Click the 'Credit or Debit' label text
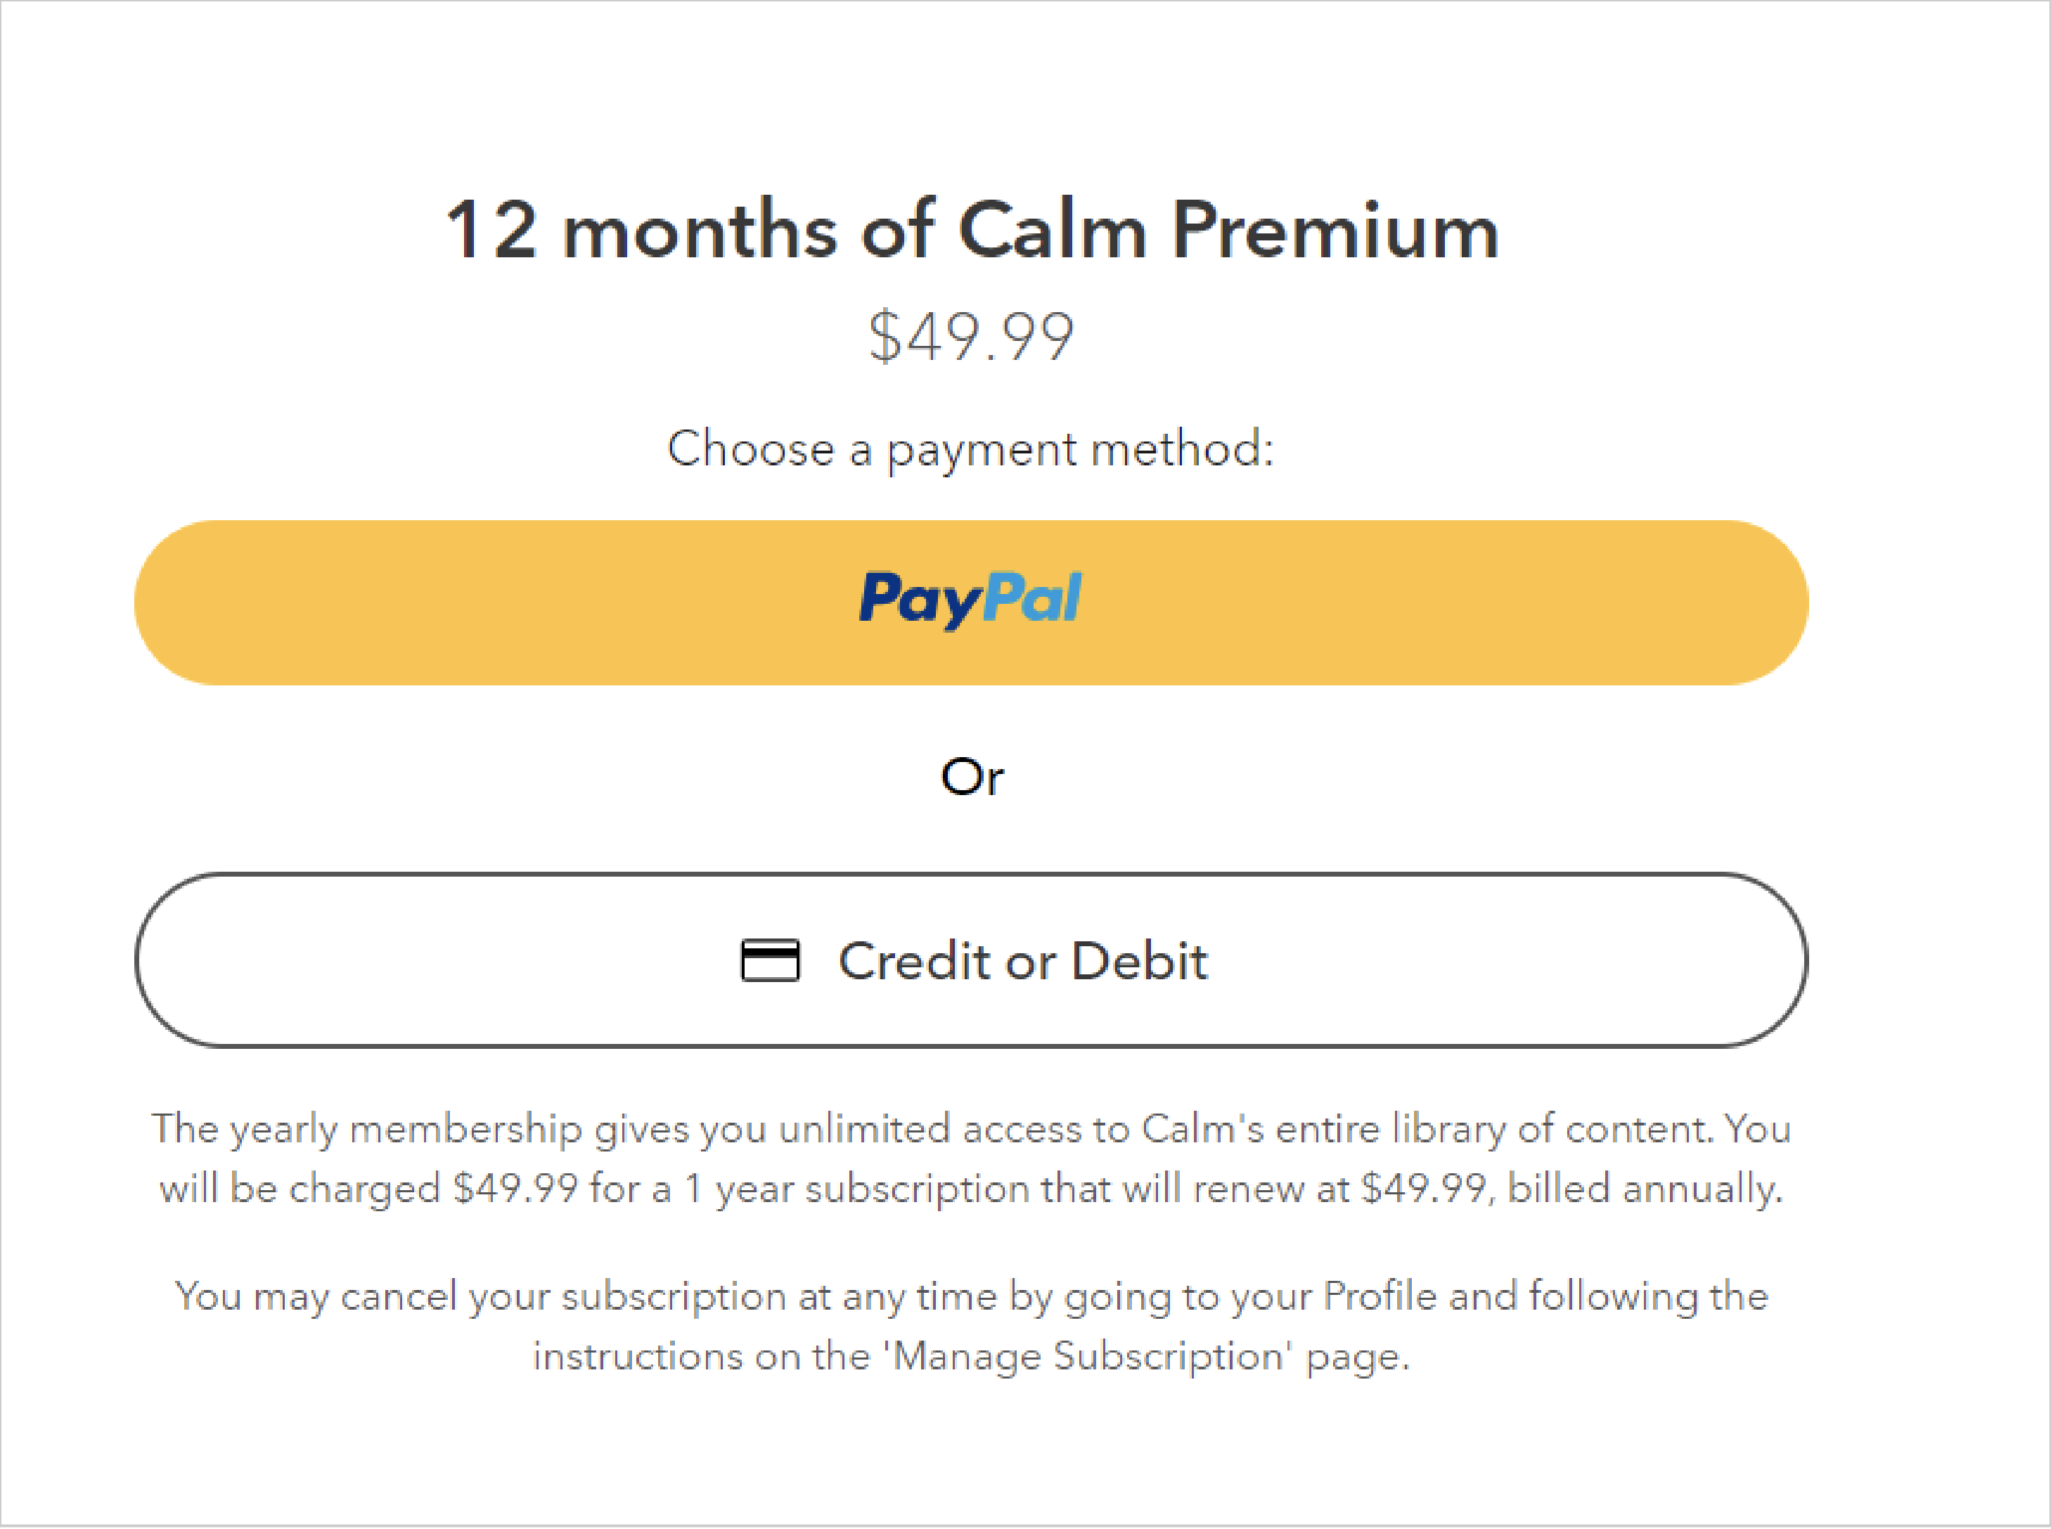This screenshot has height=1529, width=2051. pyautogui.click(x=1023, y=961)
